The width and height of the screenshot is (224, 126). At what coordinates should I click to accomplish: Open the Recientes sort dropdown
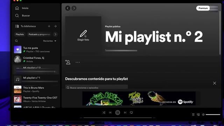(x=50, y=41)
